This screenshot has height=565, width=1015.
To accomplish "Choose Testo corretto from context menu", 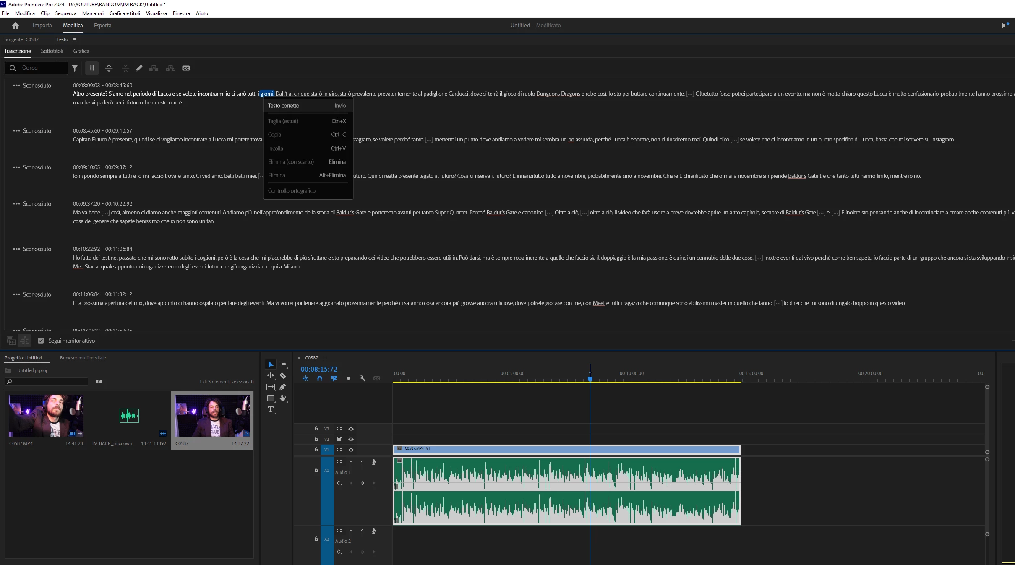I will (284, 106).
